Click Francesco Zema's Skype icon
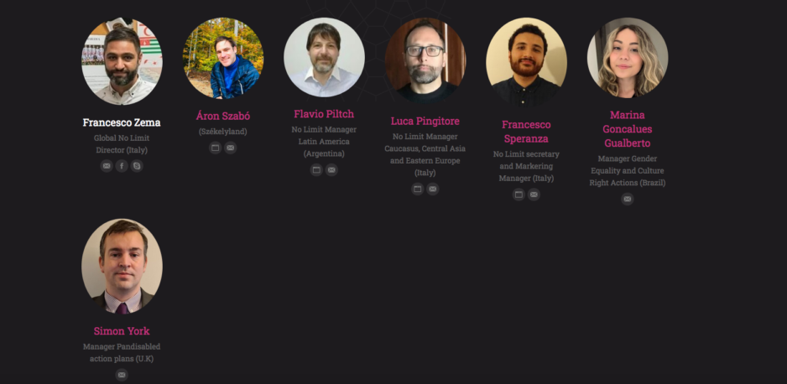The image size is (787, 384). pos(137,166)
